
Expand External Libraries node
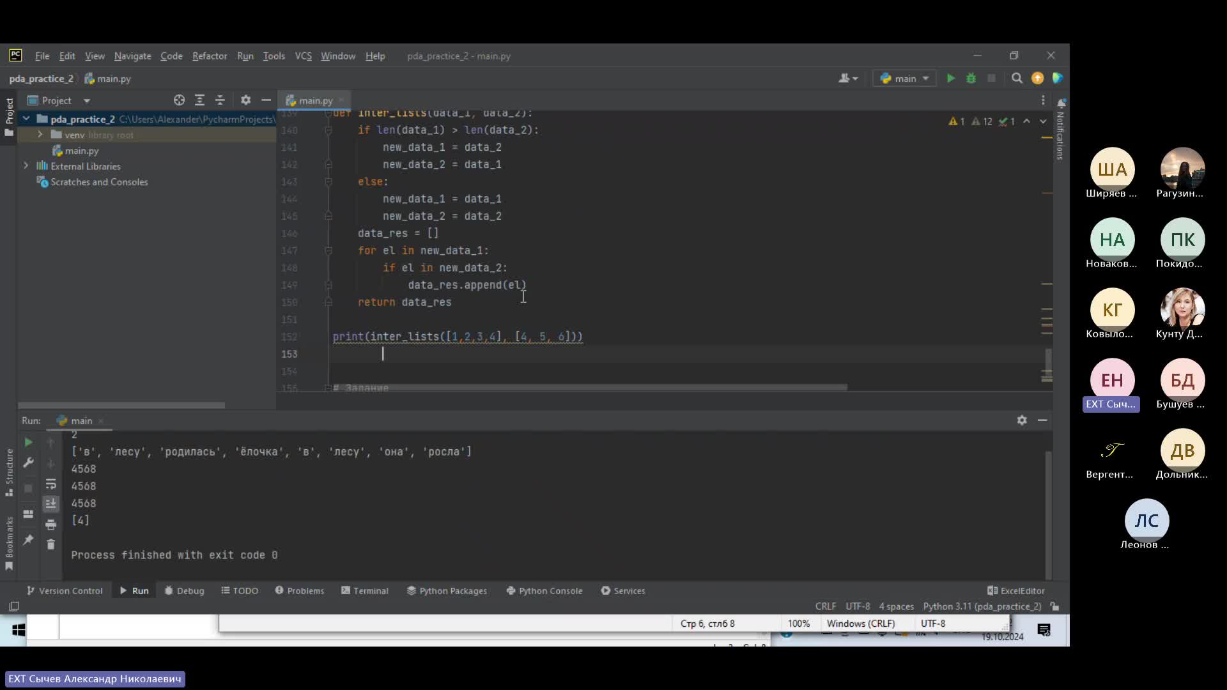pyautogui.click(x=26, y=166)
